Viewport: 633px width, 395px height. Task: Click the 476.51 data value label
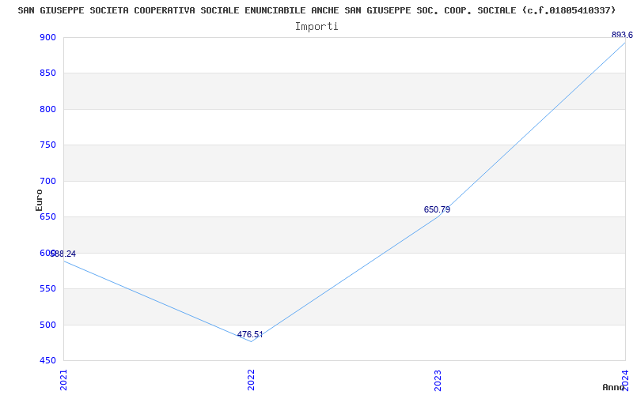click(250, 334)
